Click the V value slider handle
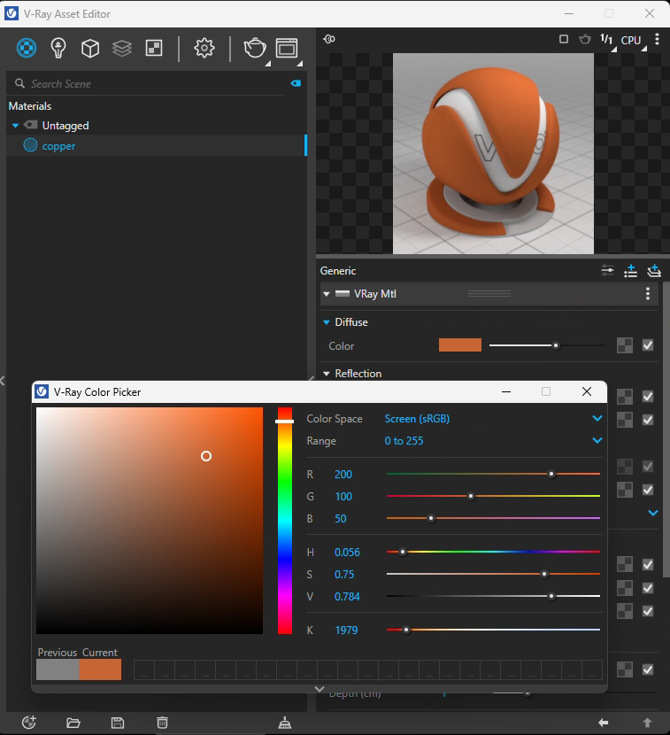 click(x=551, y=596)
